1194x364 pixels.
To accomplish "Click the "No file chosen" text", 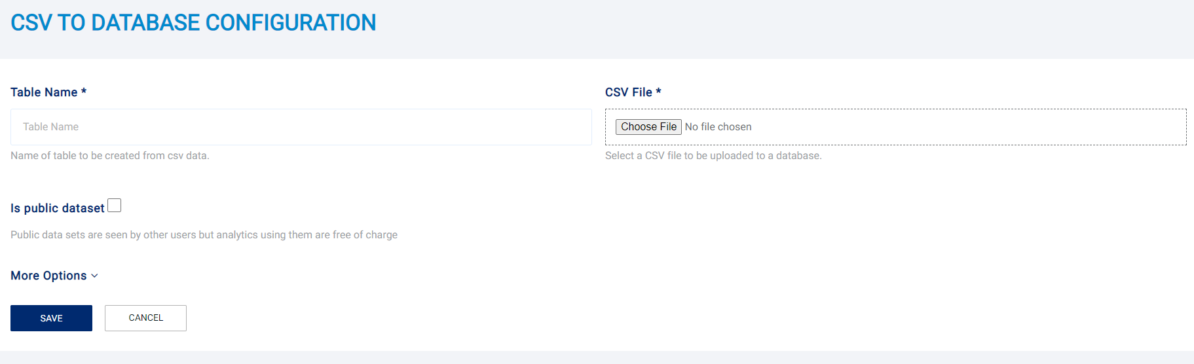I will [x=718, y=127].
